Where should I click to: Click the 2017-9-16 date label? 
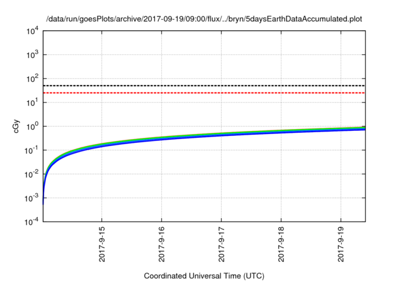pyautogui.click(x=161, y=244)
